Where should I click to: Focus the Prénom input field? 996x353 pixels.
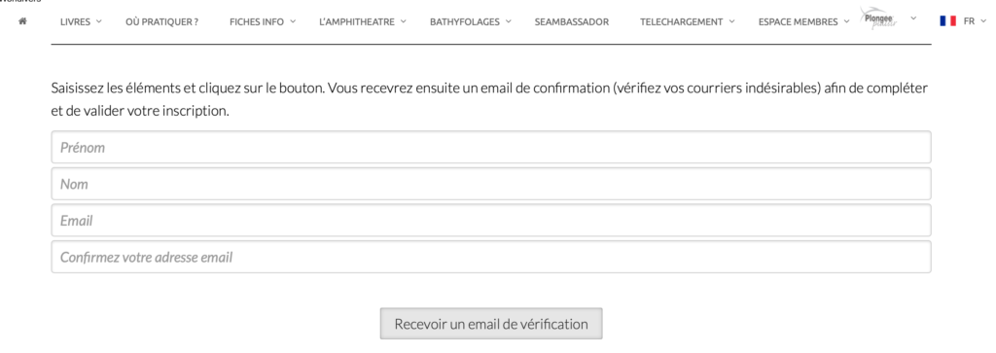(491, 147)
